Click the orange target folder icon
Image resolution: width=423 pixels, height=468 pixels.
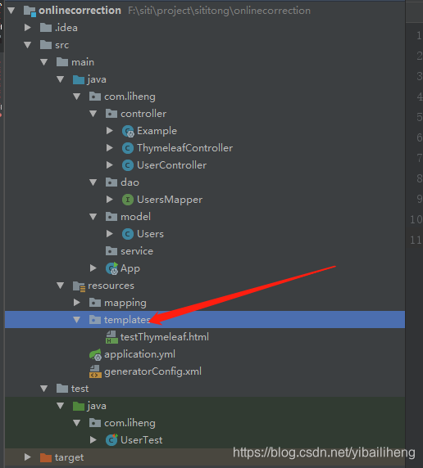coord(46,457)
